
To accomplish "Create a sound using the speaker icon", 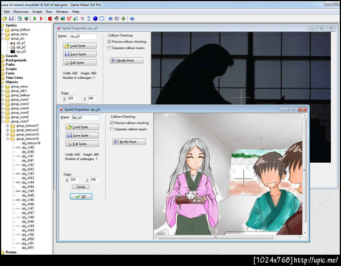I will point(56,19).
